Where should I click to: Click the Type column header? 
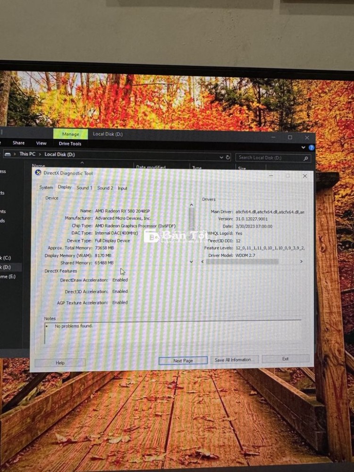point(197,168)
